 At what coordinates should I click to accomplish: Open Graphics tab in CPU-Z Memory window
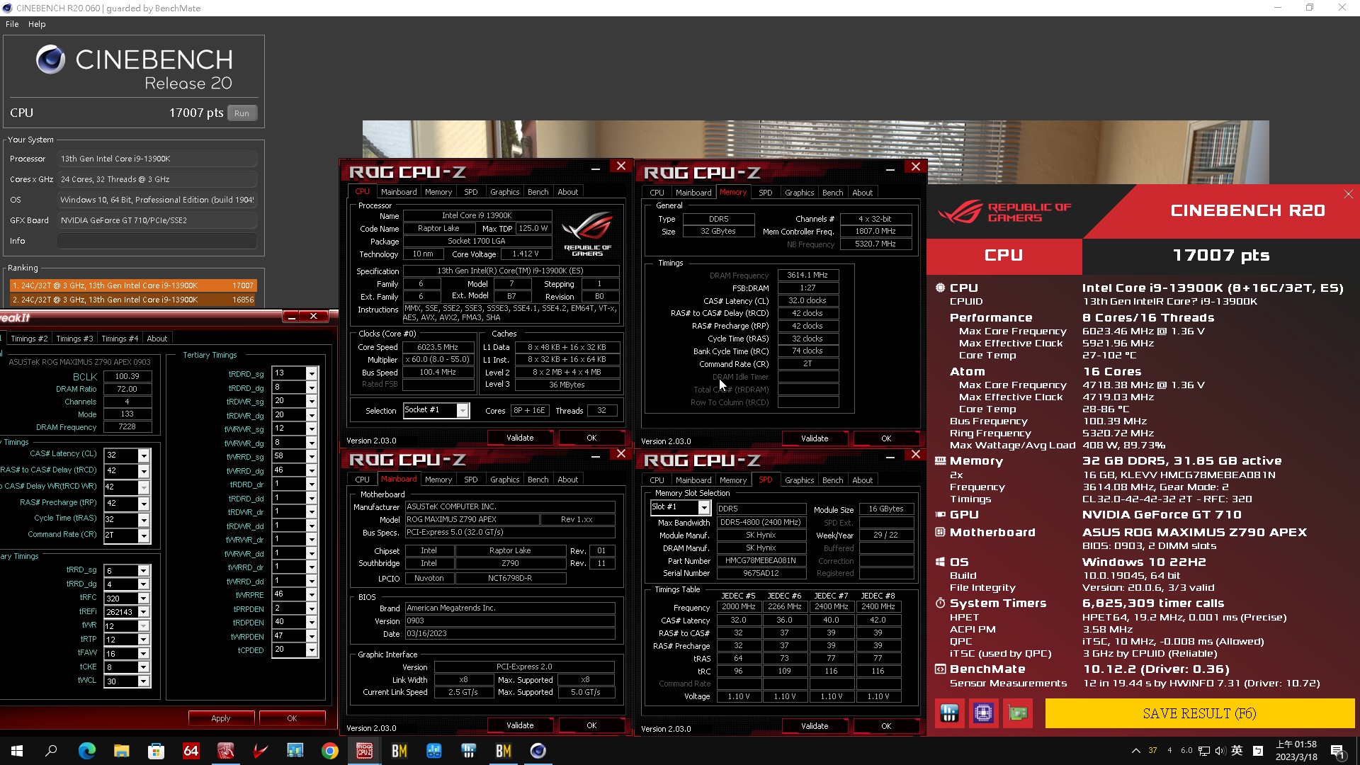tap(799, 193)
